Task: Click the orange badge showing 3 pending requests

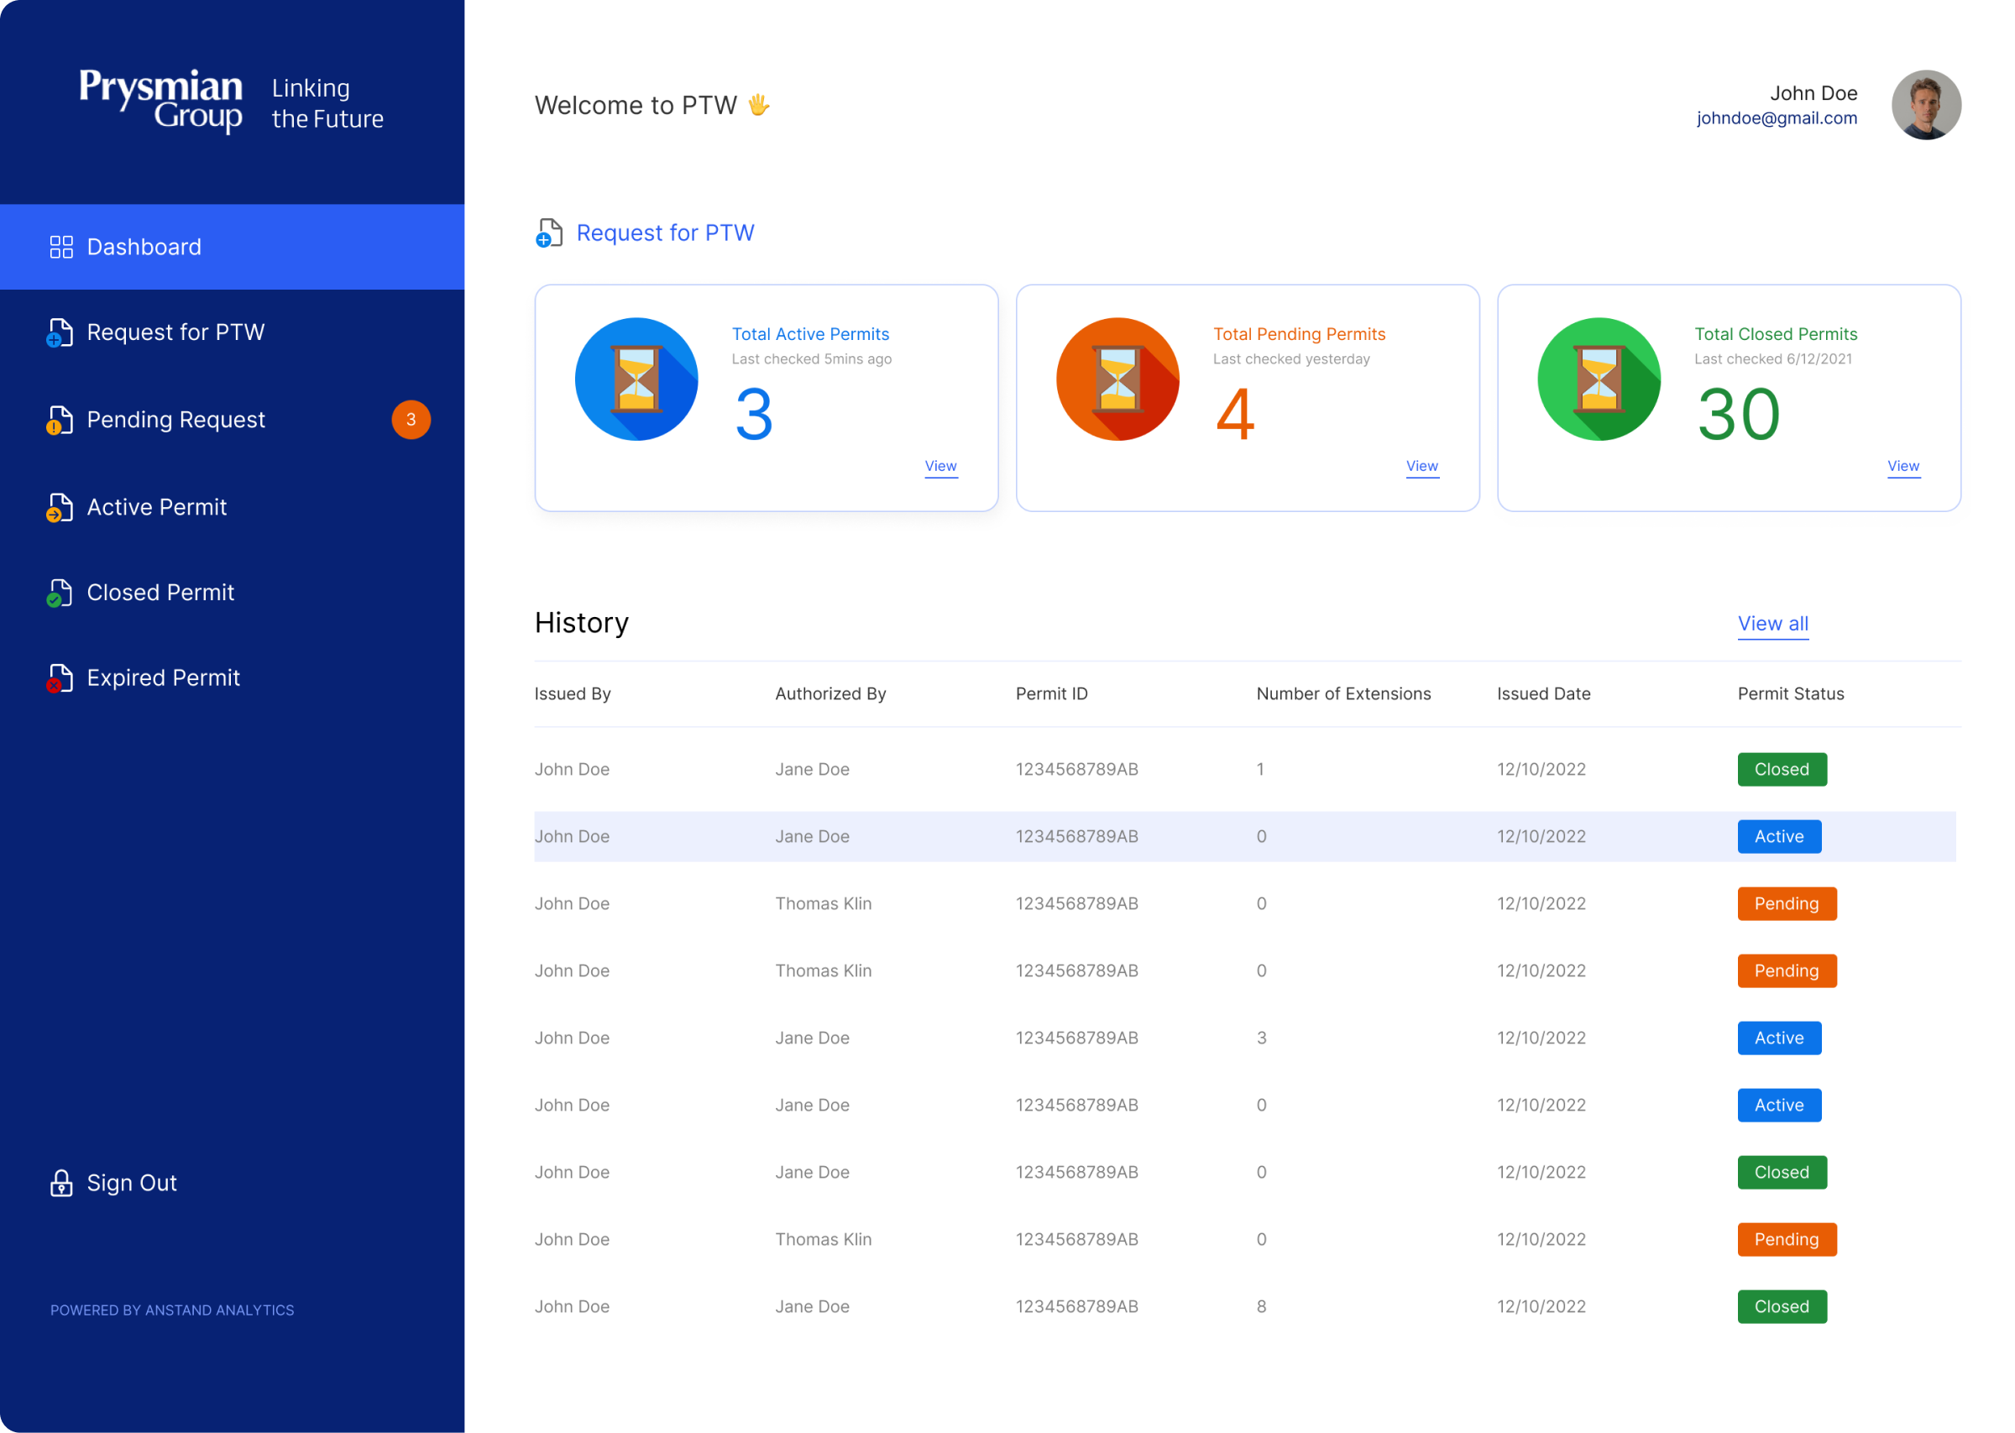Action: [411, 420]
